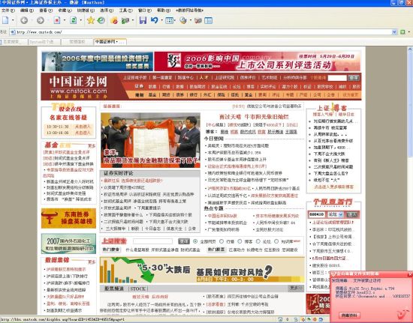This screenshot has width=413, height=323.
Task: Click the green Go arrow beside the address bar
Action: [x=402, y=32]
